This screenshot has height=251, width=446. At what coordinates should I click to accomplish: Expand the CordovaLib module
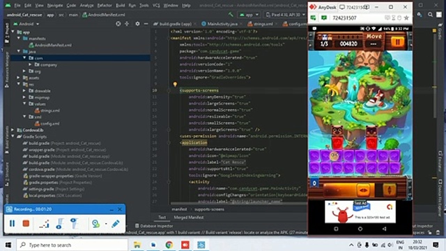14,130
